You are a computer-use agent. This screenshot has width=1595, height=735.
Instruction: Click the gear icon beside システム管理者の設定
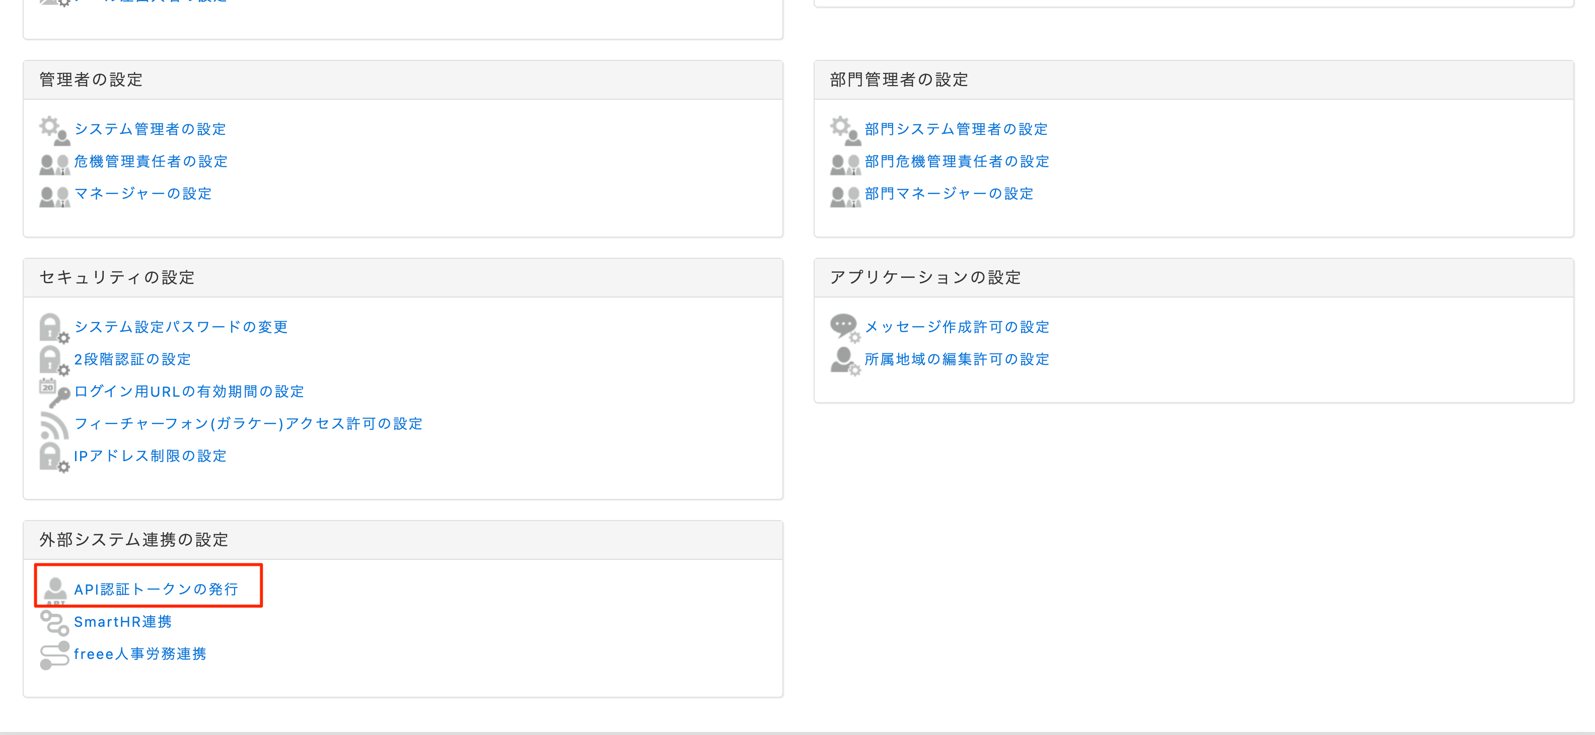click(x=54, y=129)
